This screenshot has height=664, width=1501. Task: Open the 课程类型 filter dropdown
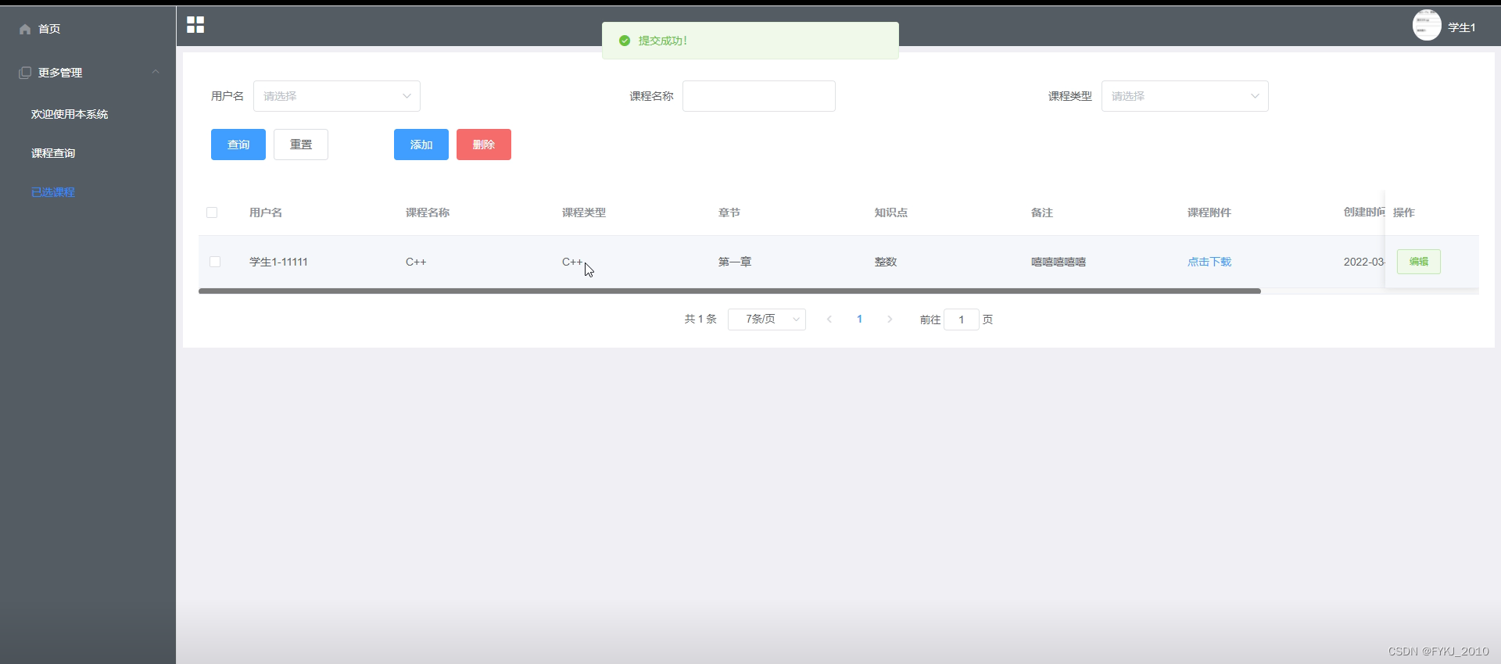point(1185,96)
